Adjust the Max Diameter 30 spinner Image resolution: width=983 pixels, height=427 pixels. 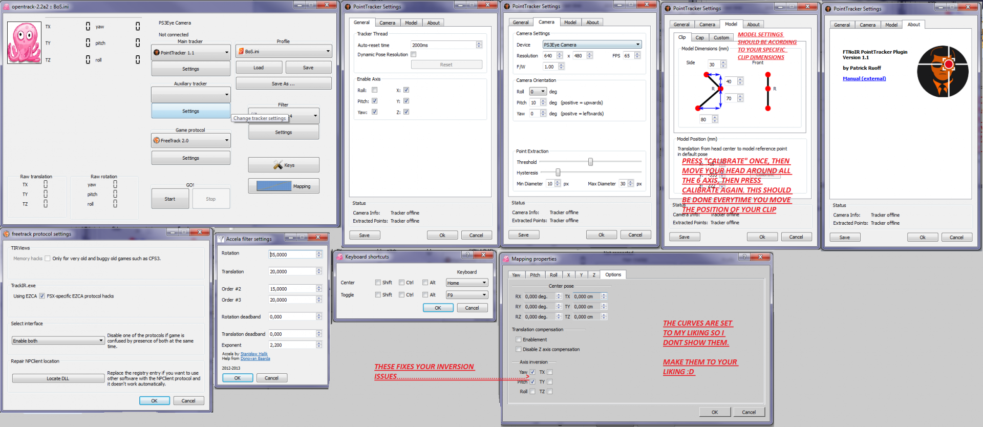631,183
